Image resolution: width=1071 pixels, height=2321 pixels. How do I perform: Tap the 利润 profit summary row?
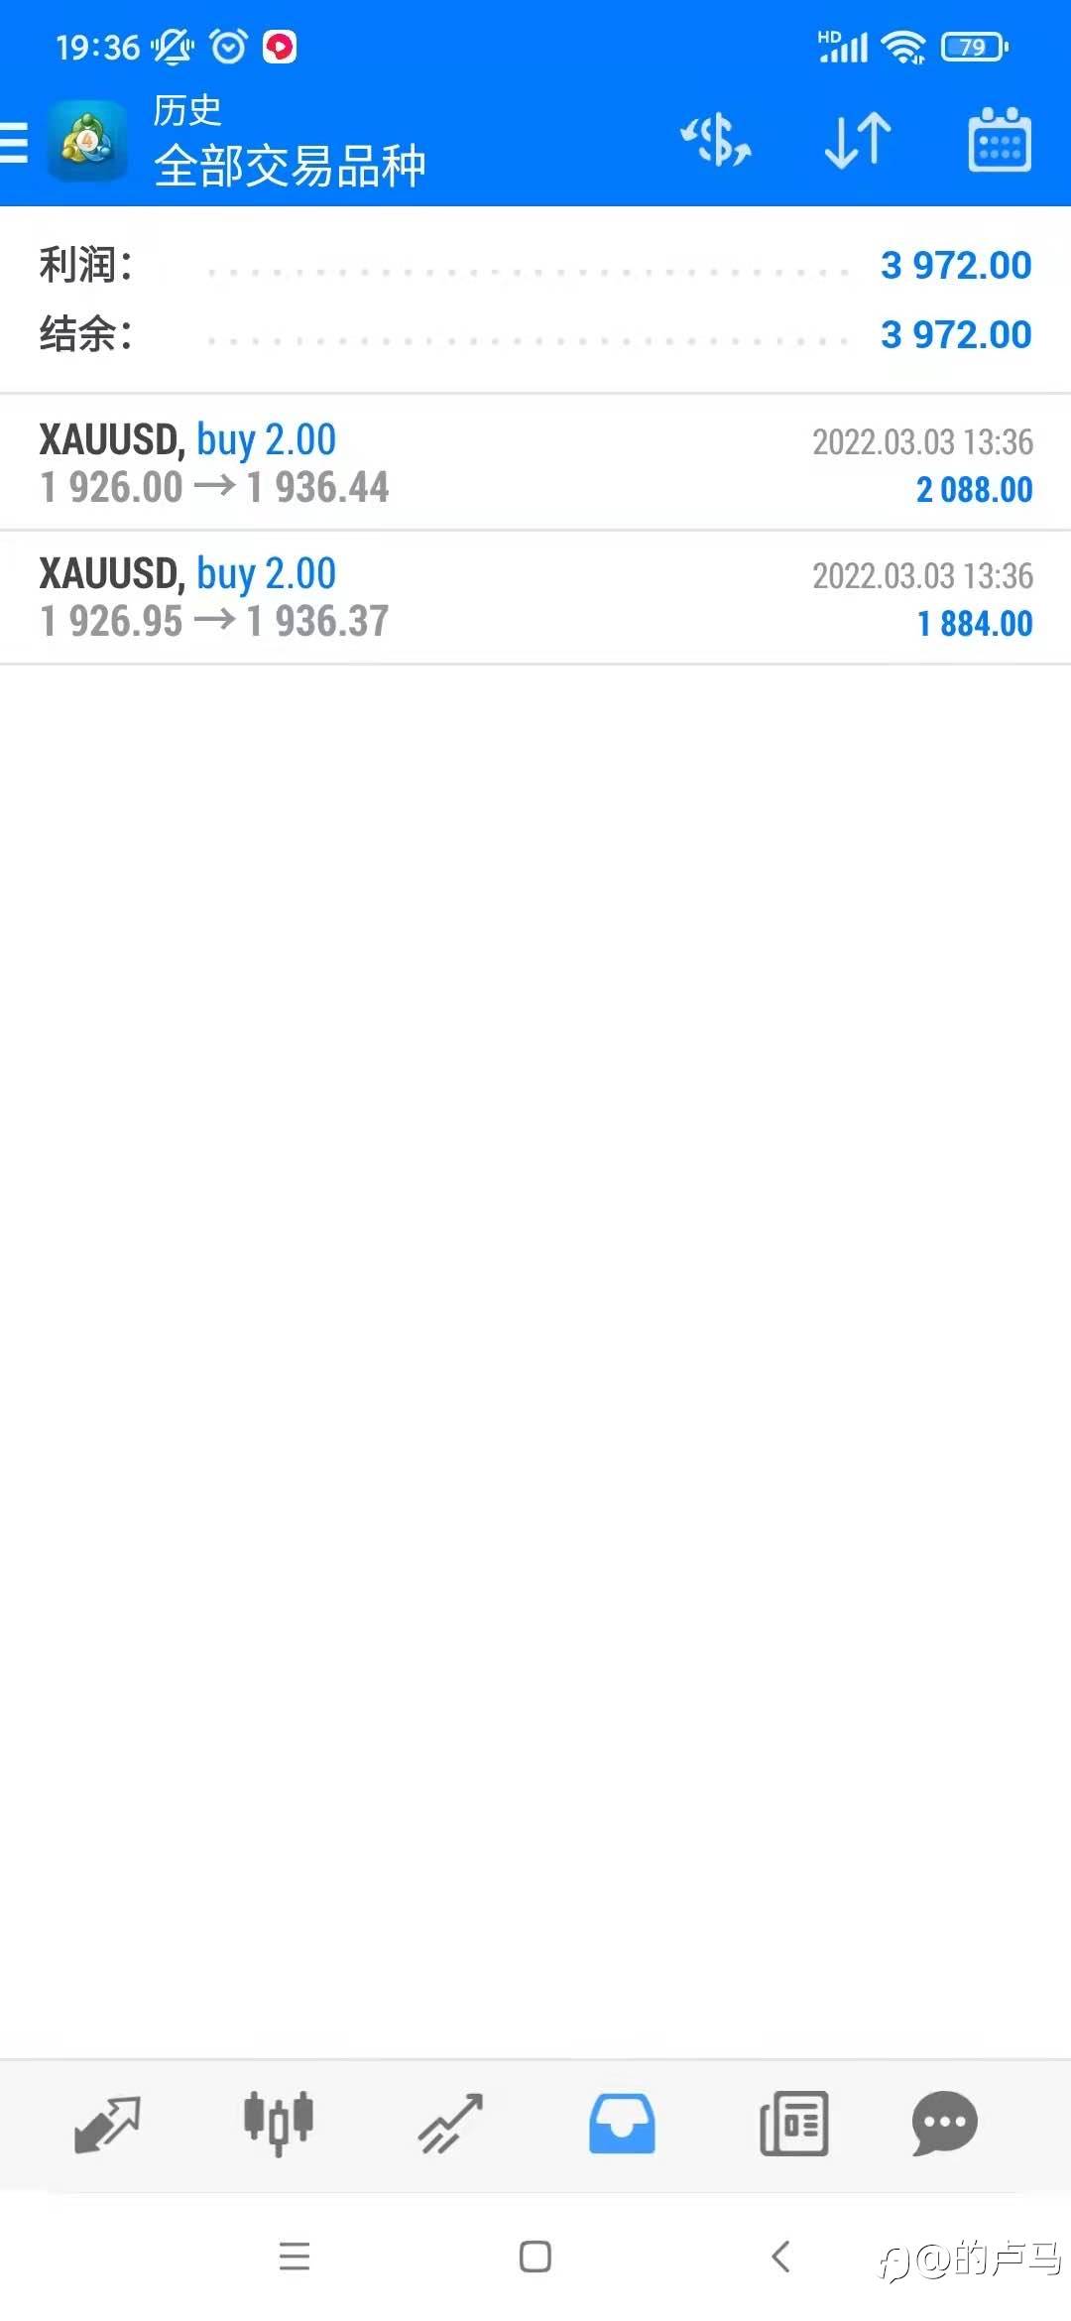pyautogui.click(x=535, y=265)
